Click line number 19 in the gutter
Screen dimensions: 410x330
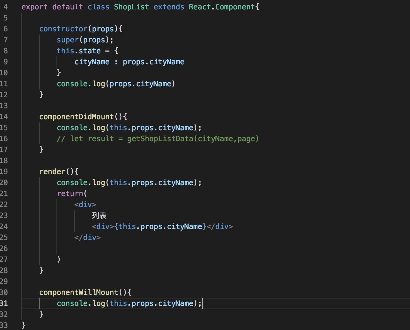4,172
